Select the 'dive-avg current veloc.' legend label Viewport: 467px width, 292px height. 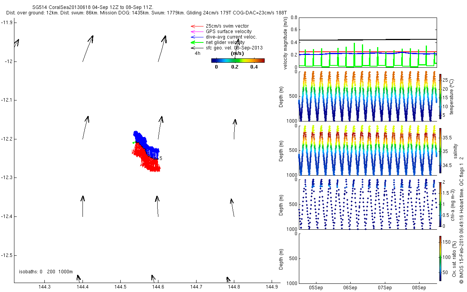(x=231, y=37)
